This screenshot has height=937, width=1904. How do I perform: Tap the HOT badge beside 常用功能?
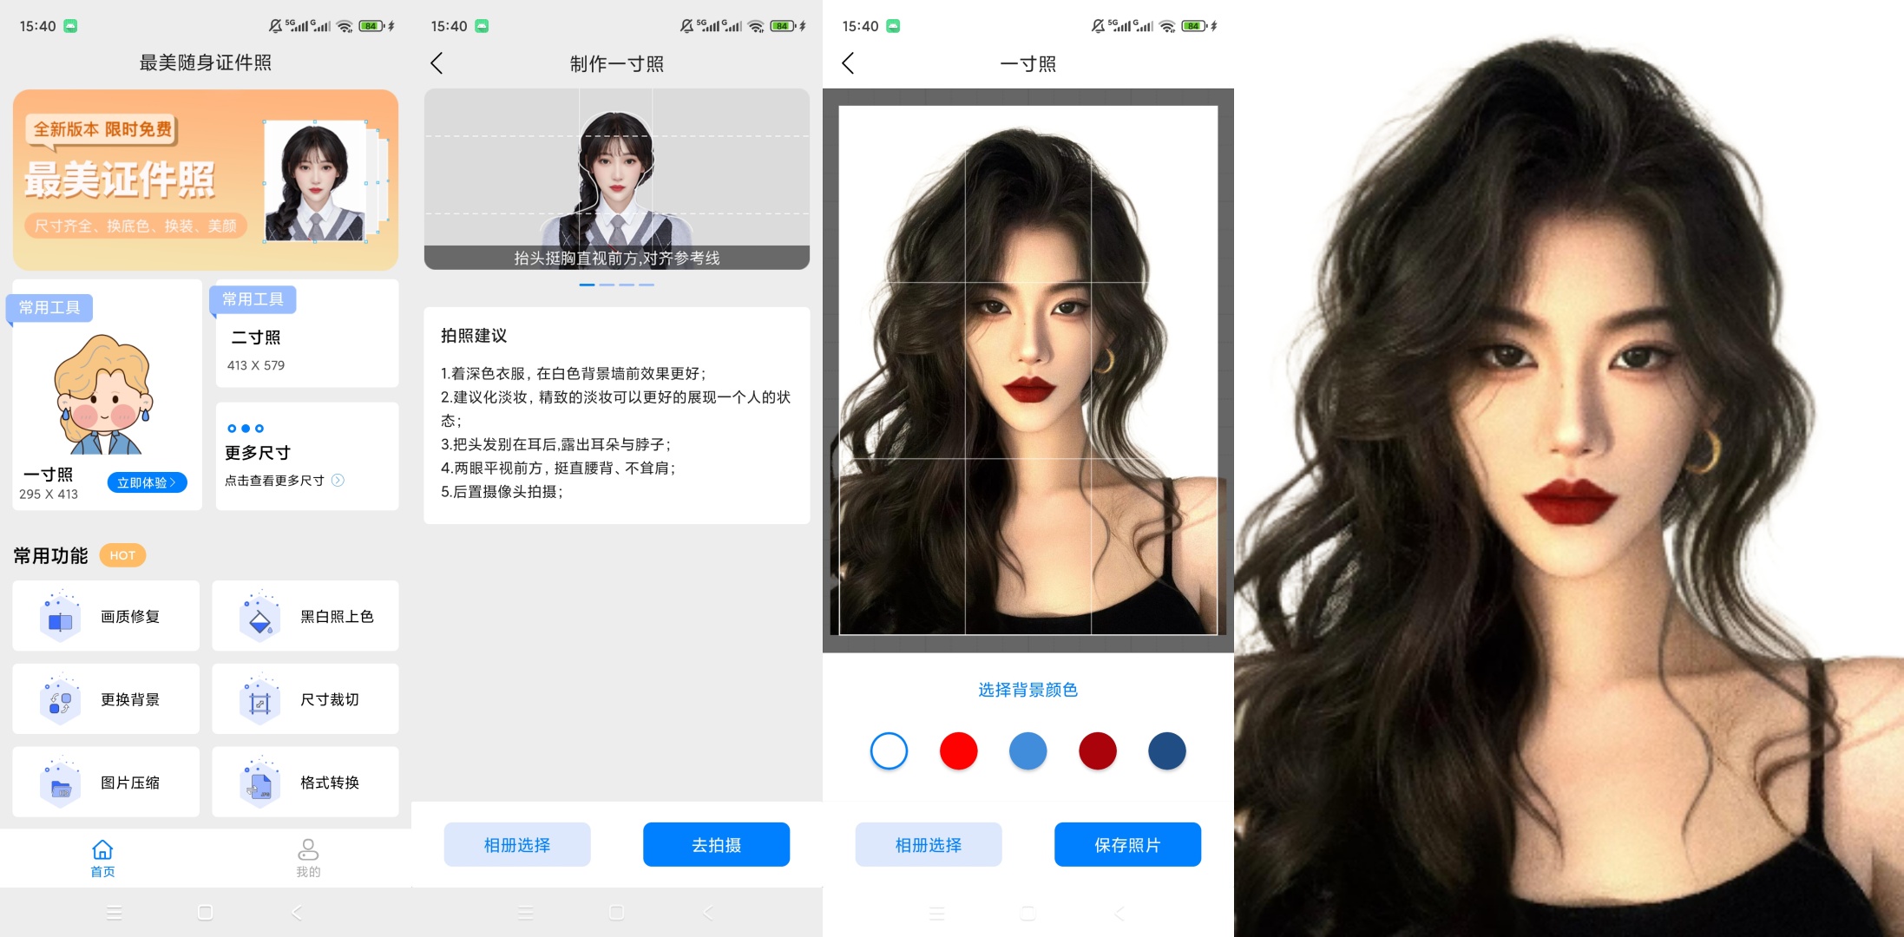click(x=122, y=555)
